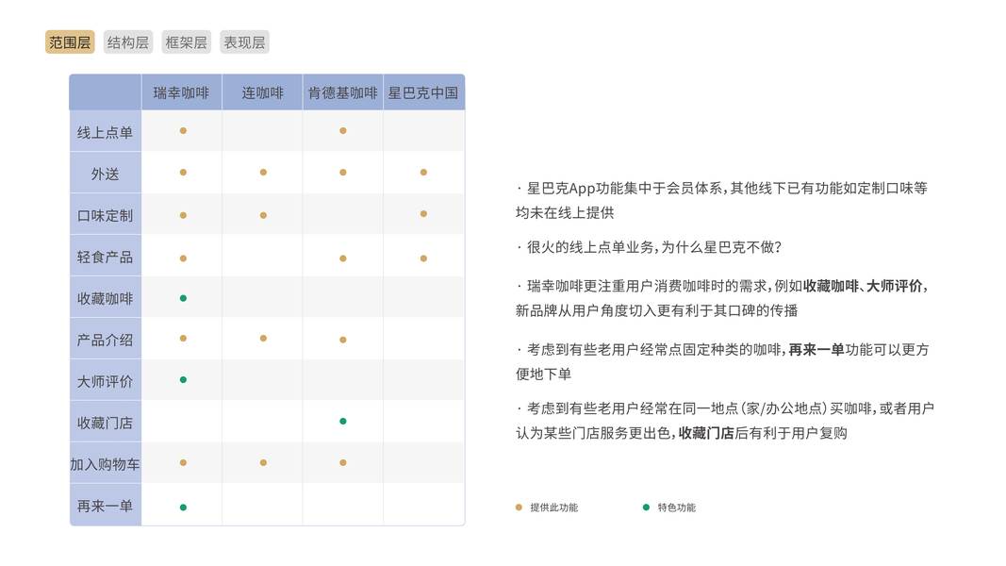Select the 肯德基咖啡 column header
The height and width of the screenshot is (566, 1006).
coord(342,92)
